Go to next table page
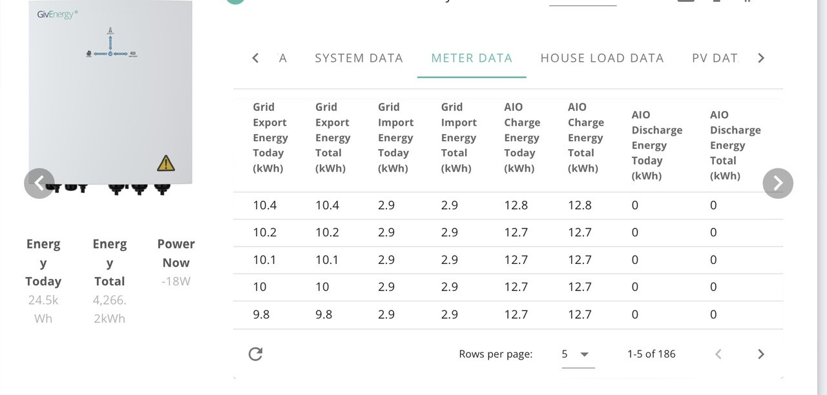 tap(760, 354)
